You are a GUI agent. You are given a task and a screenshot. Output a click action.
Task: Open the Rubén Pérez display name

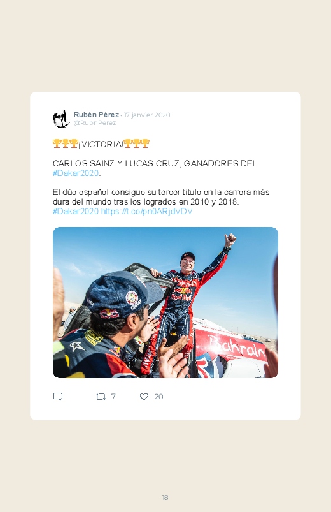point(96,115)
